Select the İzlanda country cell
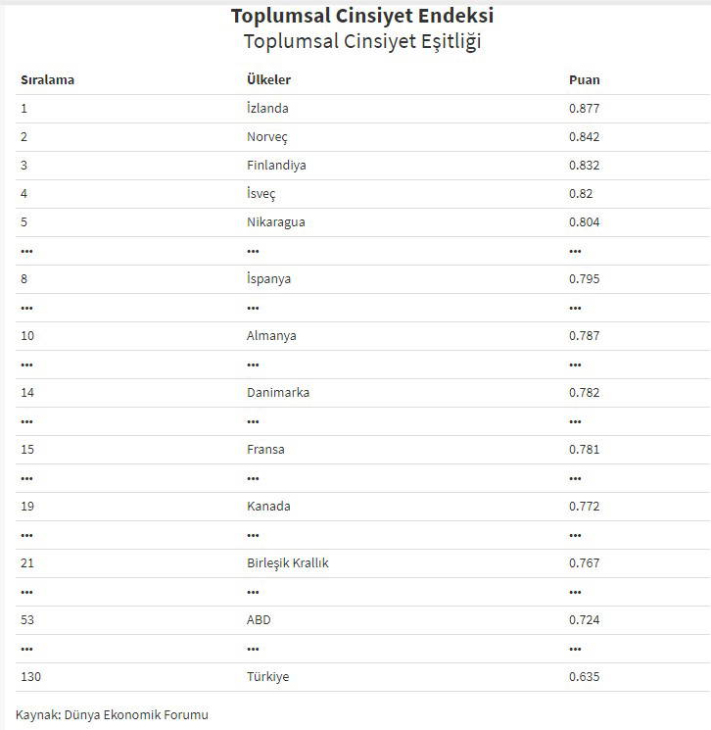The height and width of the screenshot is (730, 711). pos(267,108)
